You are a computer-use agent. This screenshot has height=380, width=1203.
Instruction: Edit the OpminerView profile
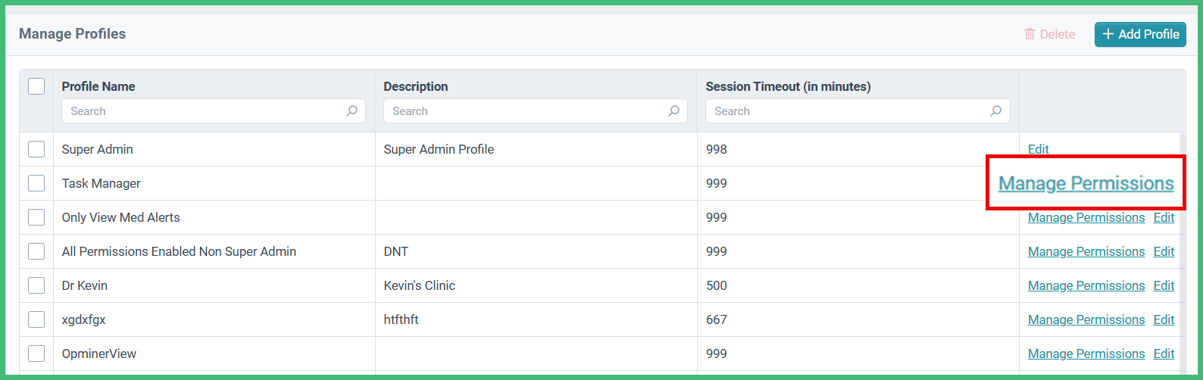click(1164, 354)
